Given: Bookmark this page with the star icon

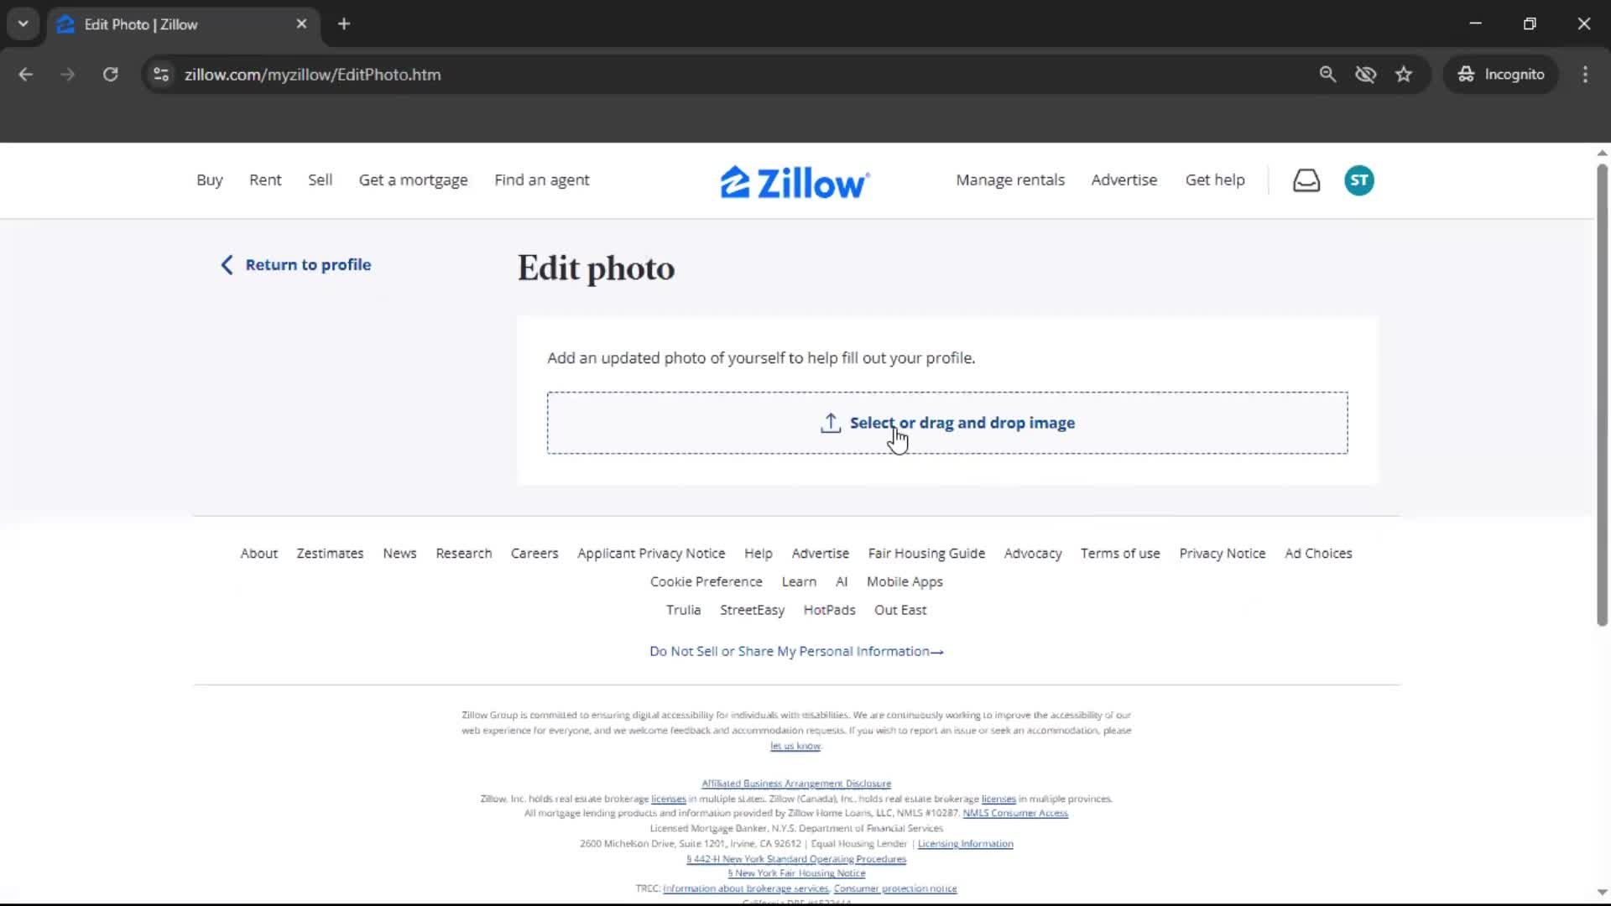Looking at the screenshot, I should pos(1404,74).
